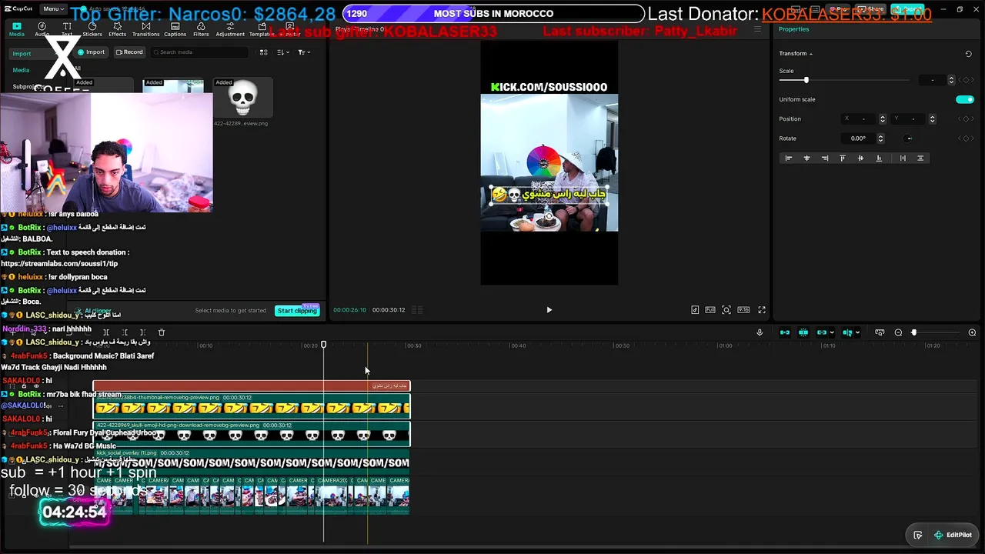Open the media filter dropdown
Screen dimensions: 985x554
304,52
